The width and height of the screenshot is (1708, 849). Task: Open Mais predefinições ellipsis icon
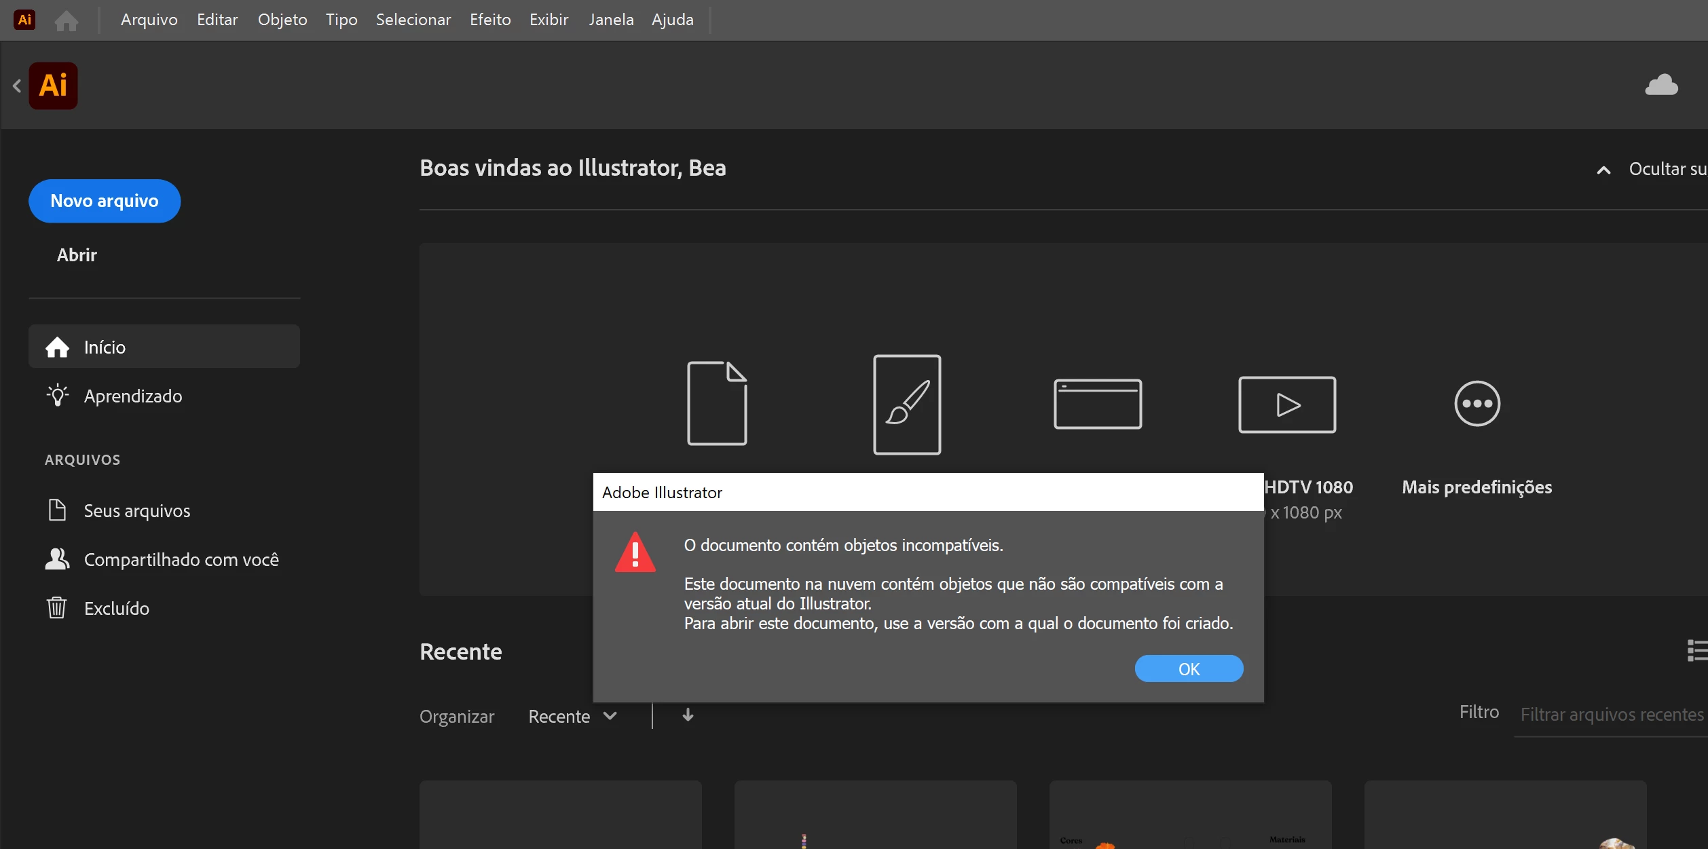point(1477,404)
